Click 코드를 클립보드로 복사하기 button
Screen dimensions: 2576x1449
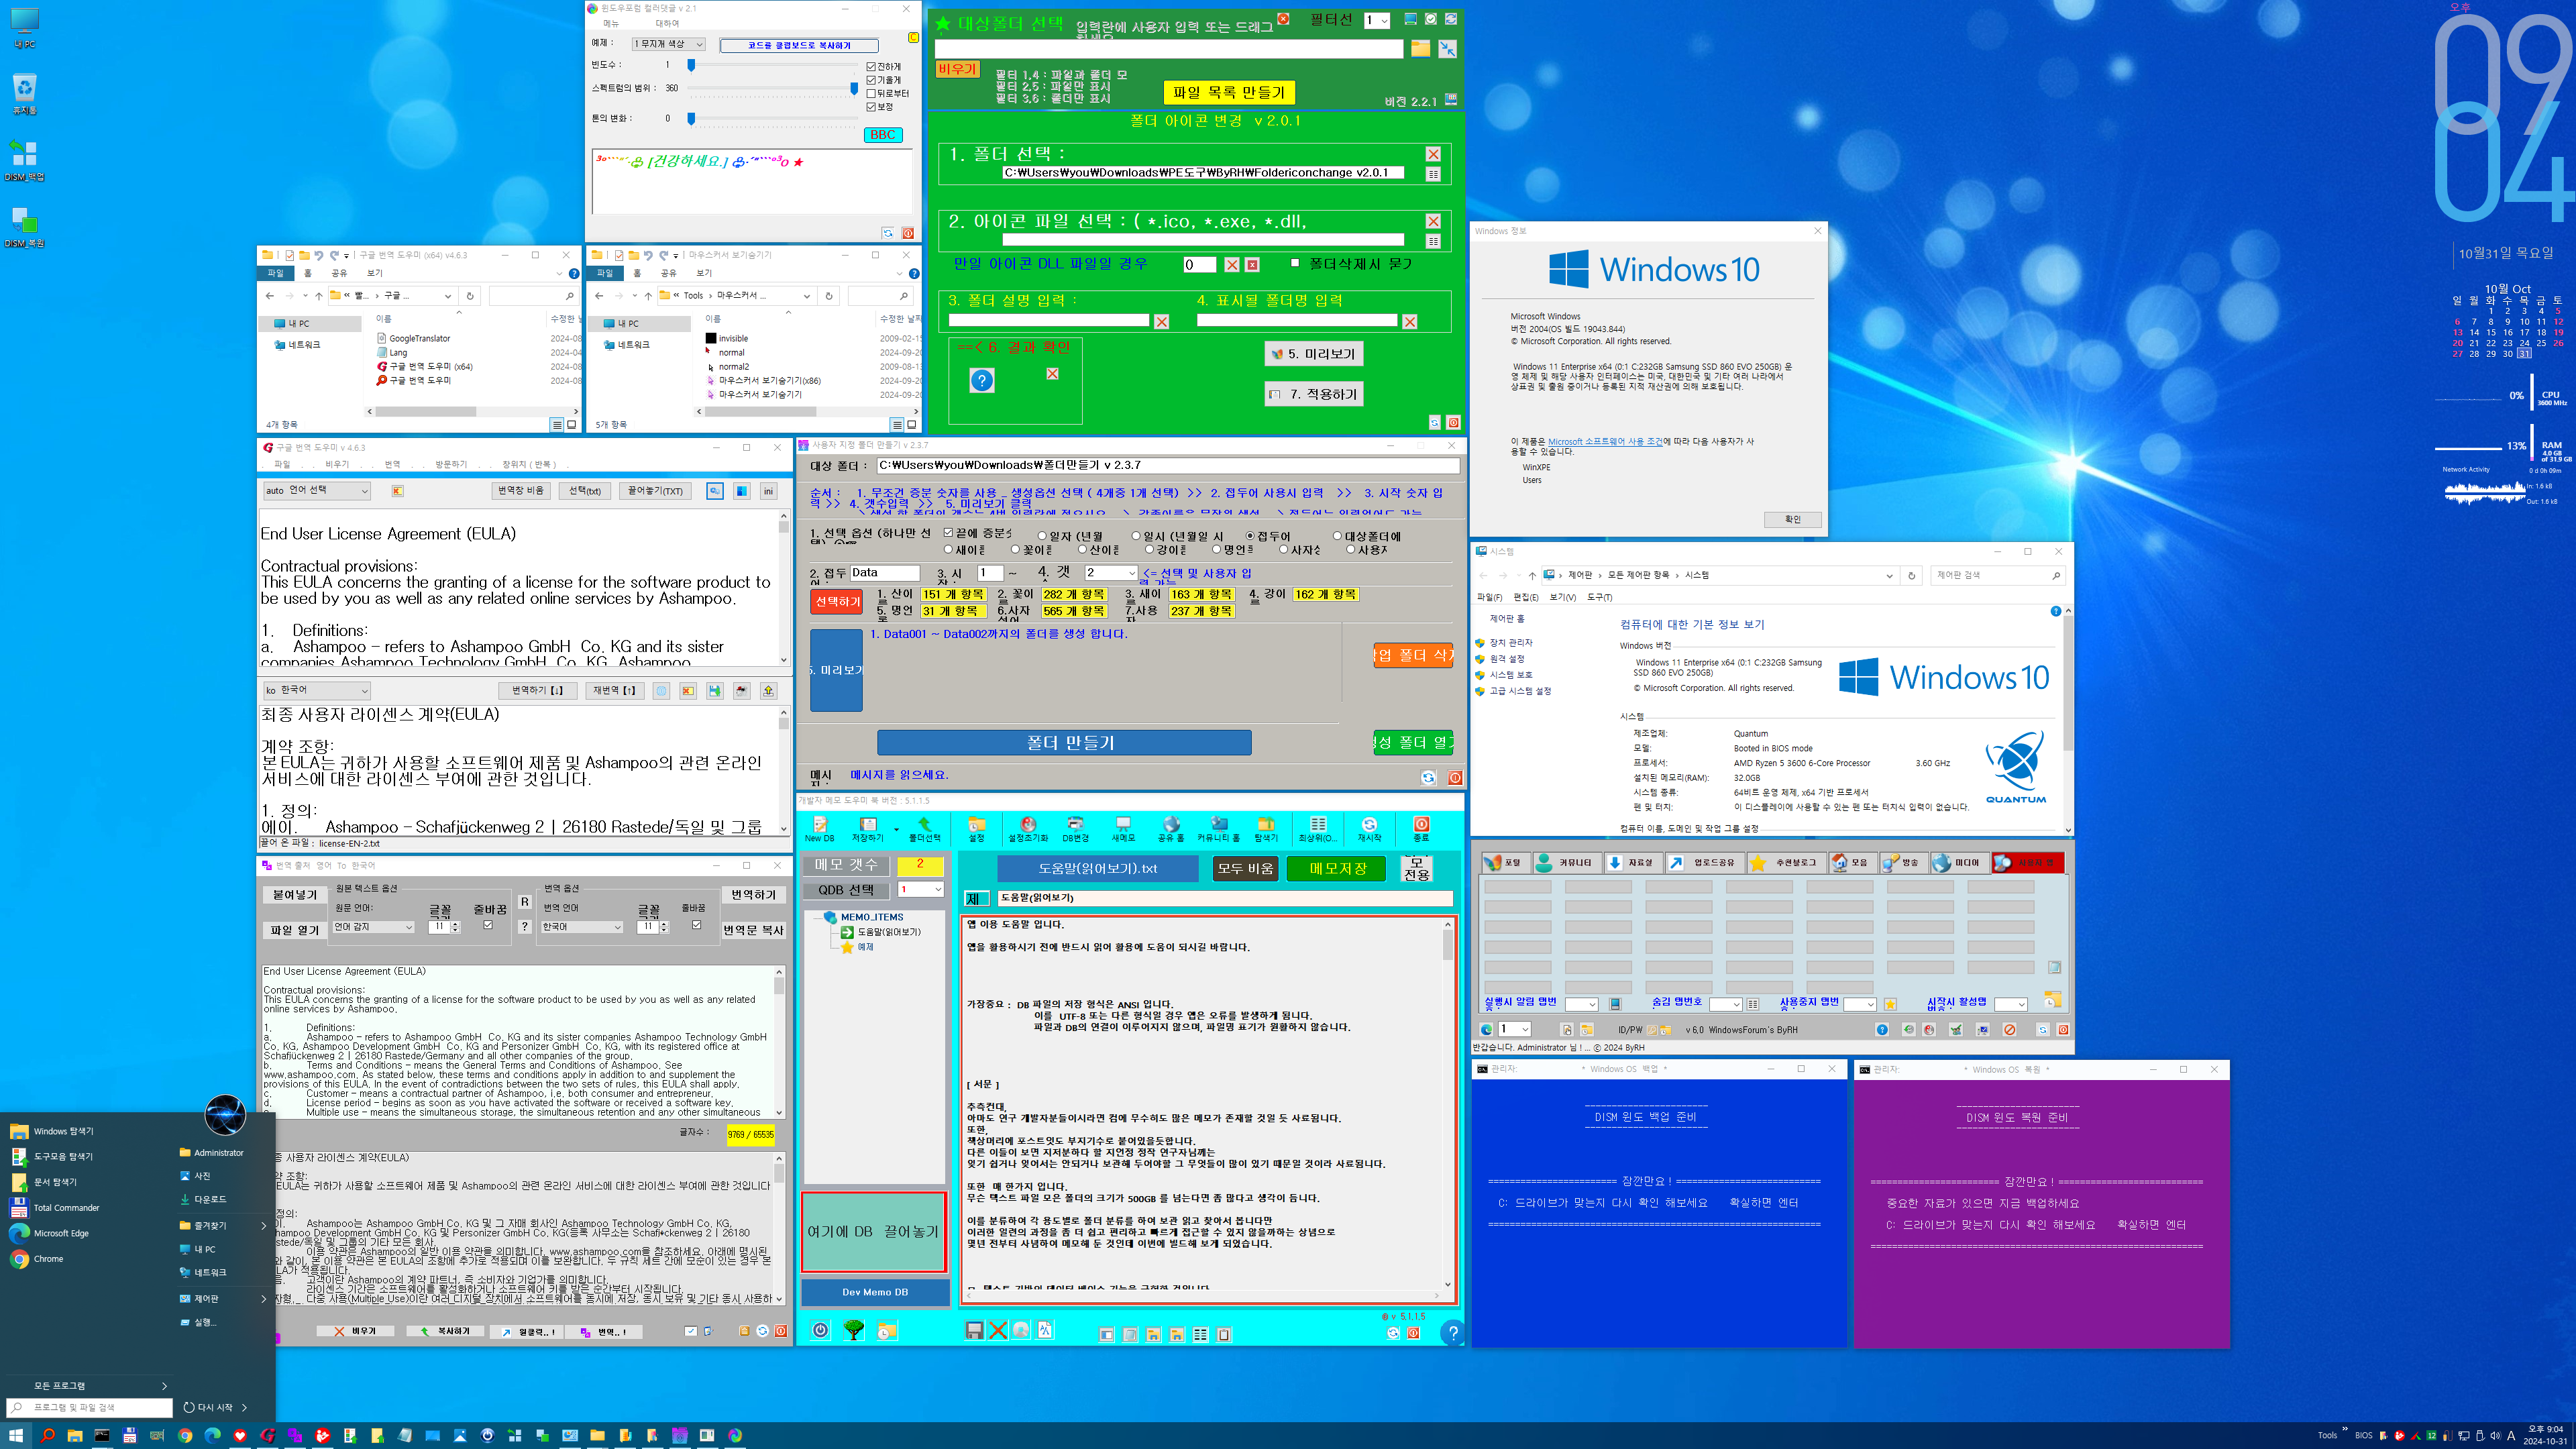pyautogui.click(x=799, y=45)
